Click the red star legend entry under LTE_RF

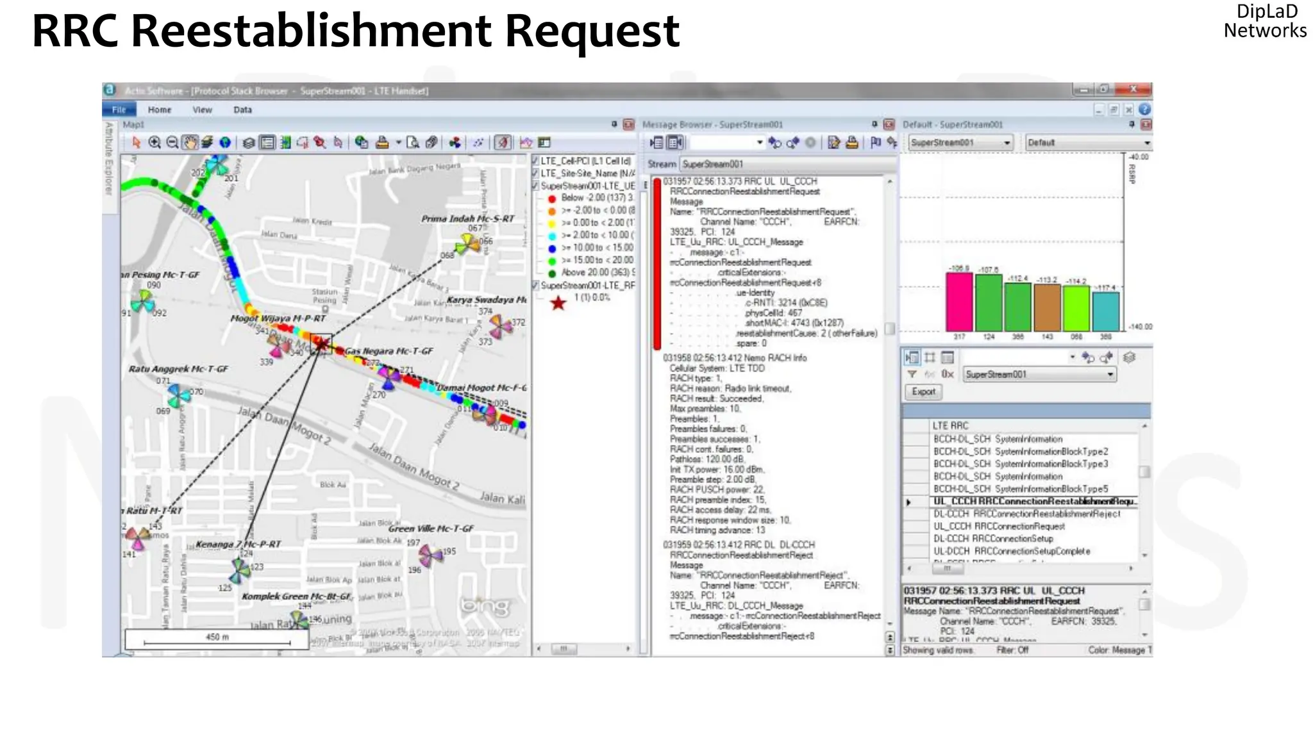558,302
